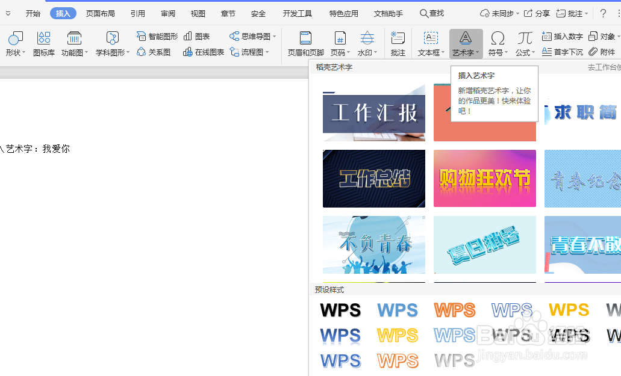621x376 pixels.
Task: Insert a Flowchart (流程图)
Action: (249, 52)
